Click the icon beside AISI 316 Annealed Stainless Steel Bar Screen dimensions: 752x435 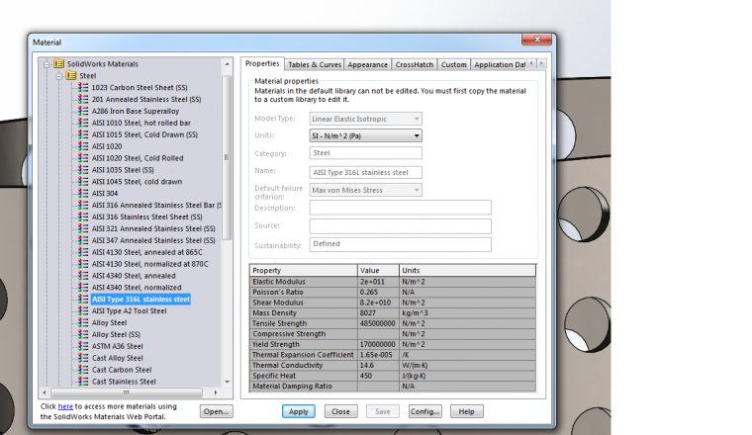point(83,205)
